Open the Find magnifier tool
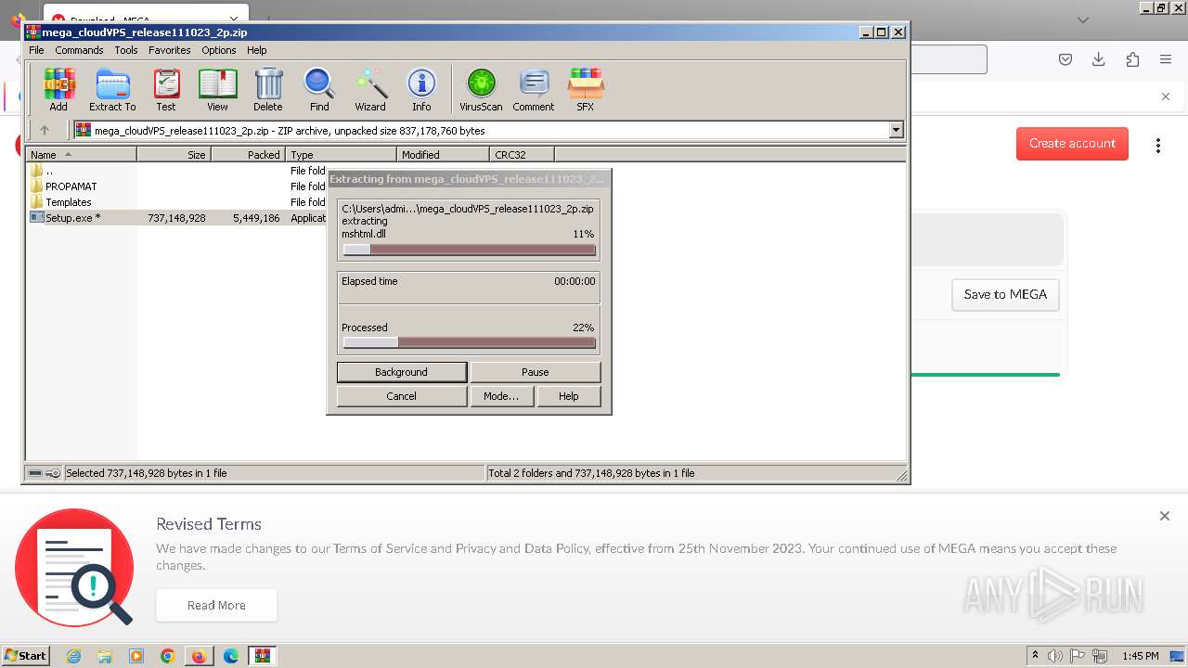The image size is (1188, 668). coord(319,90)
